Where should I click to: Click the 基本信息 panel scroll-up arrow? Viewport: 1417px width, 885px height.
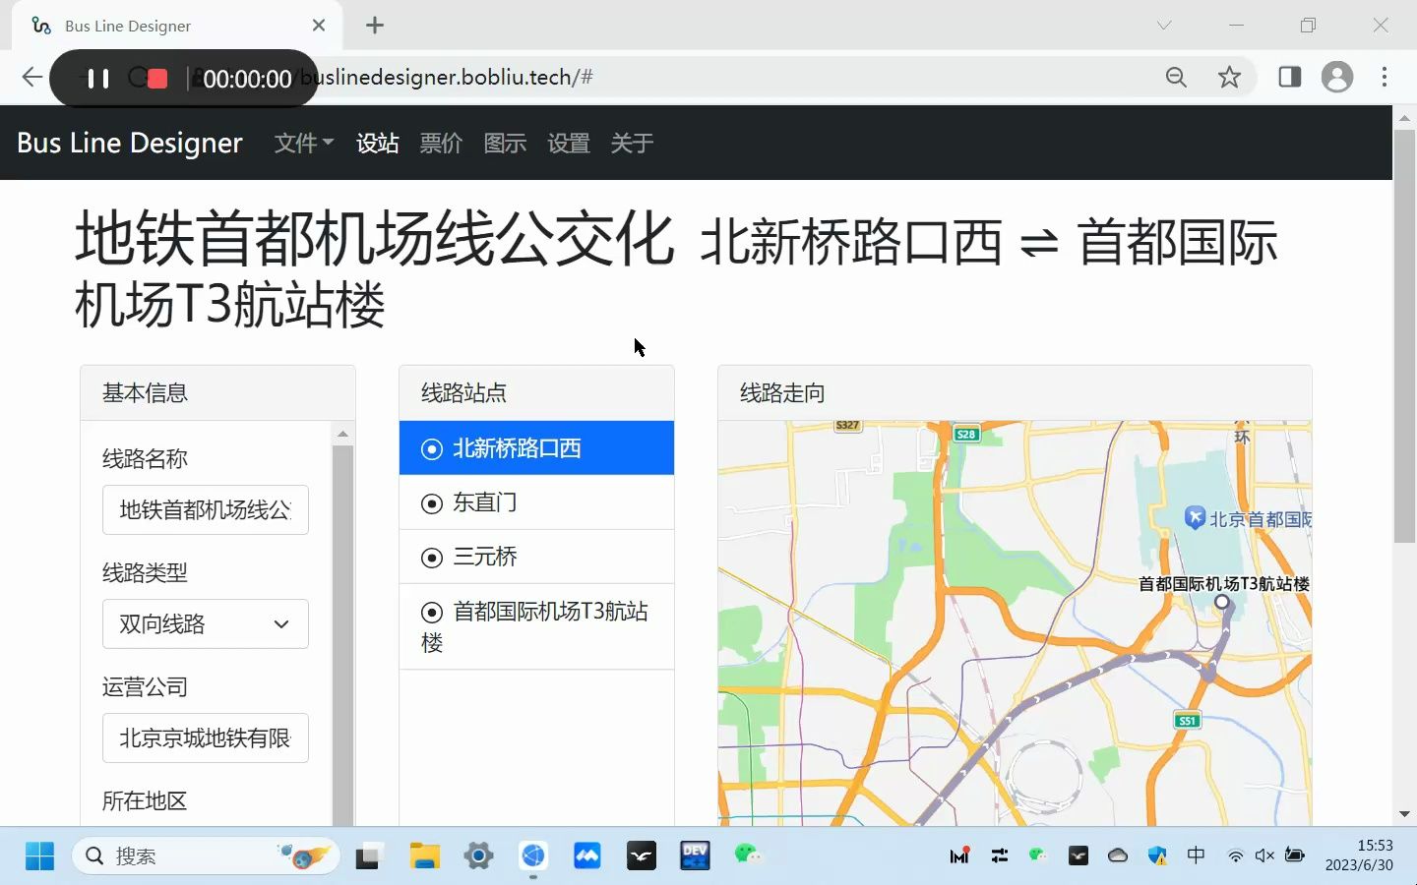tap(342, 434)
